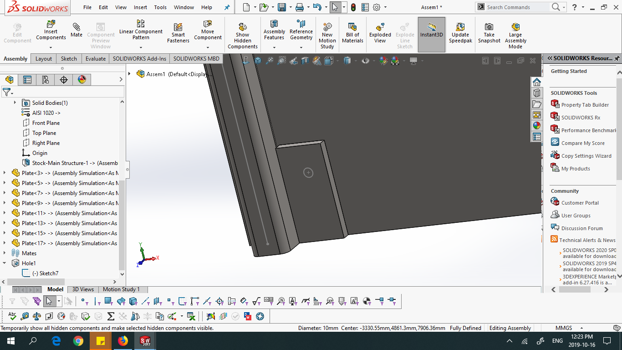Click the Print icon
622x350 pixels.
299,7
